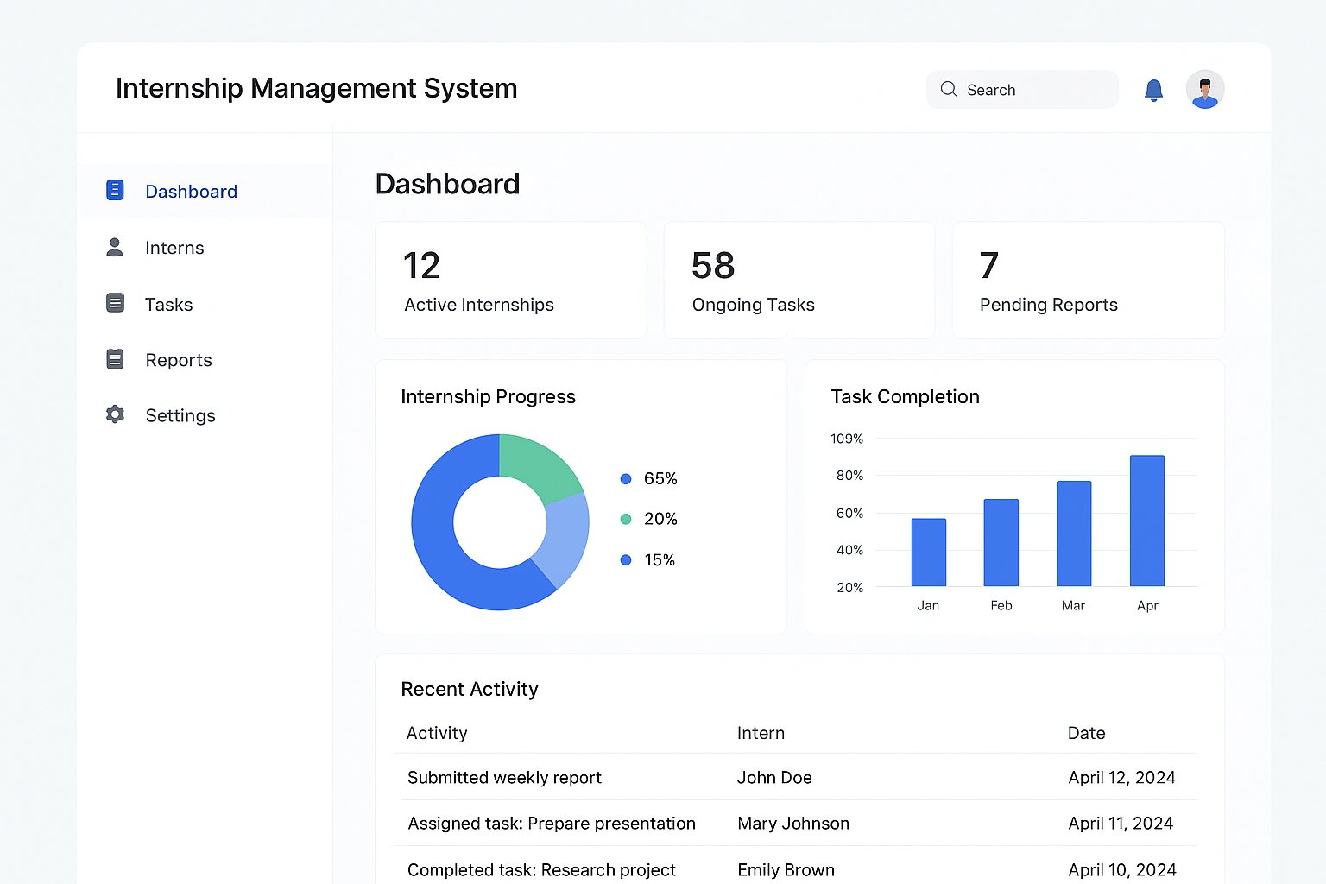Select the Apr bar in Task Completion
This screenshot has width=1326, height=884.
[x=1147, y=518]
